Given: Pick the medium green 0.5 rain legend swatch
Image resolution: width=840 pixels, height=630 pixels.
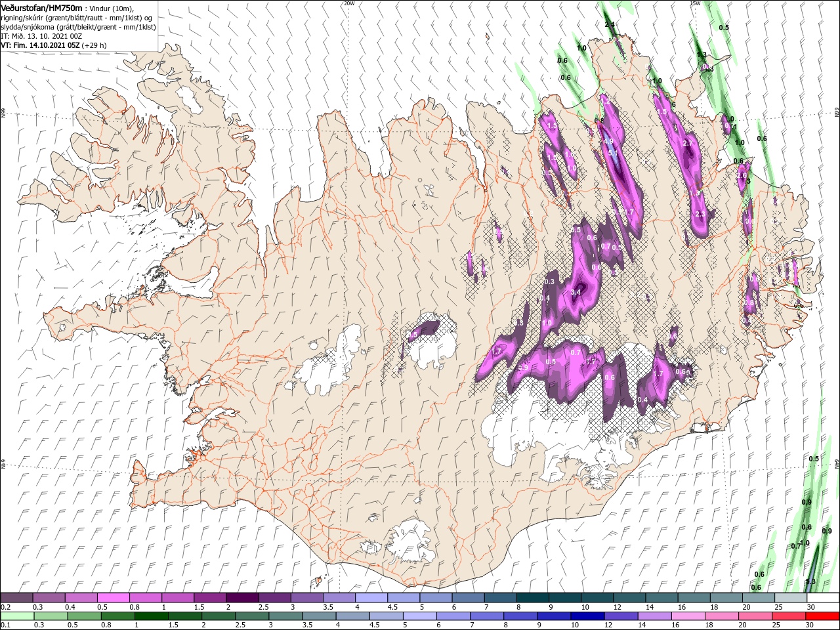Looking at the screenshot, I should [84, 616].
